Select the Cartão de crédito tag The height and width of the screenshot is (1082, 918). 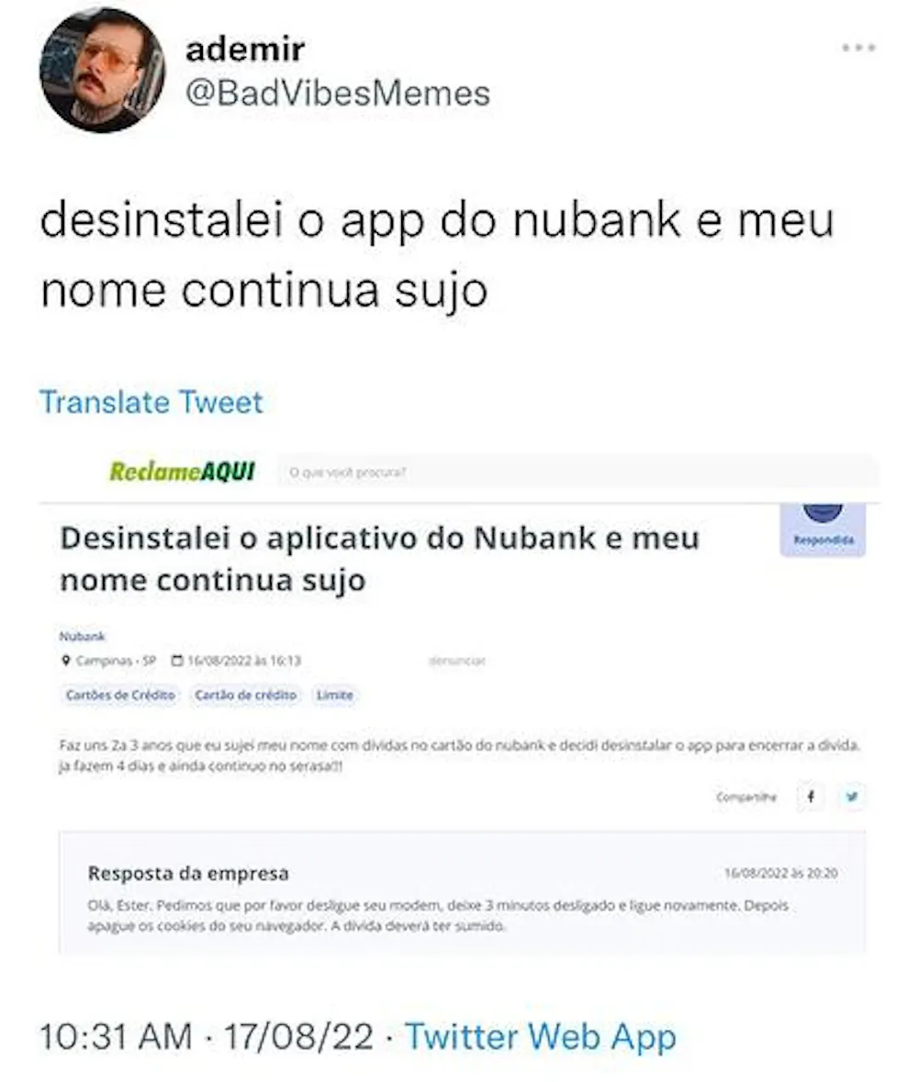click(x=246, y=695)
